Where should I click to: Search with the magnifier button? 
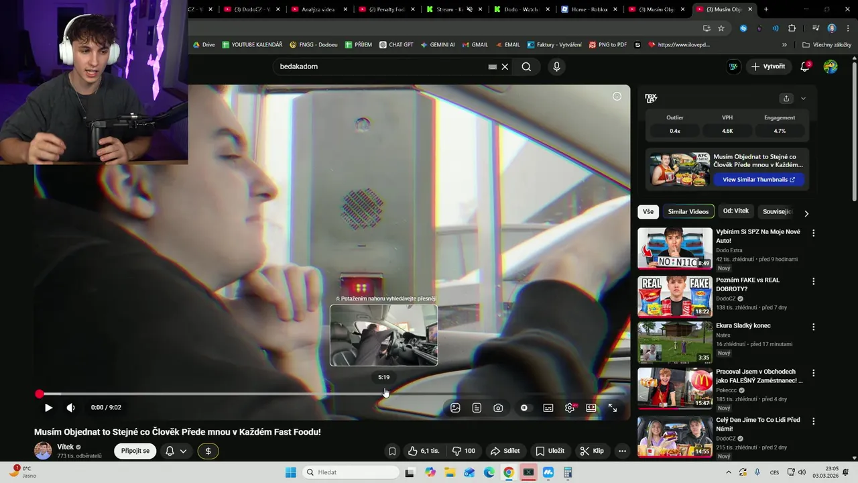pyautogui.click(x=526, y=66)
